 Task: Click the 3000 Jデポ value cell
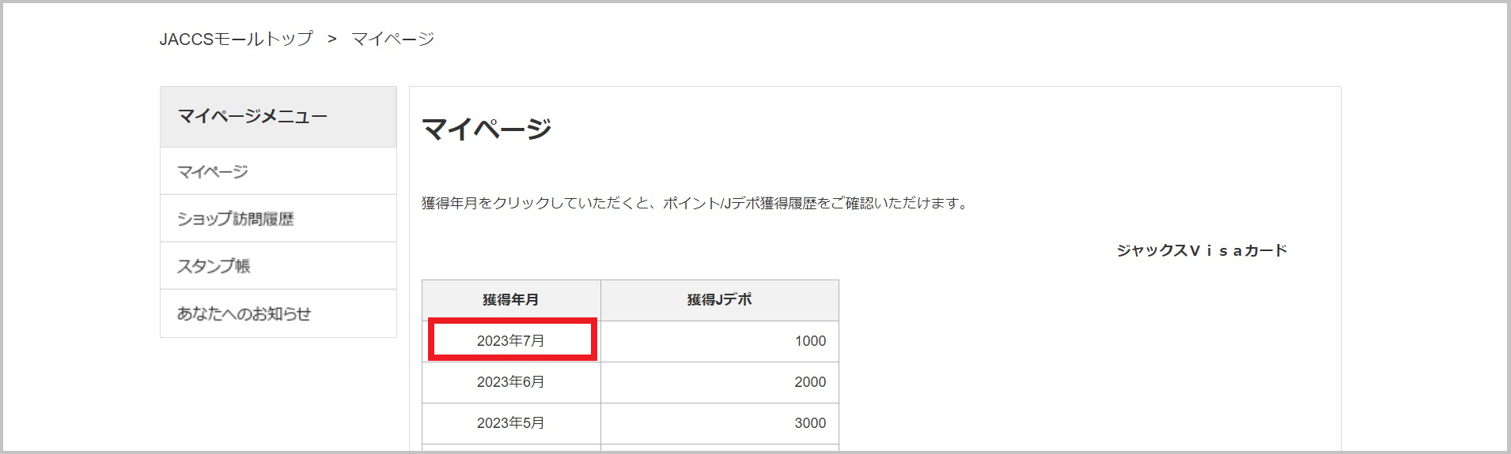[720, 423]
